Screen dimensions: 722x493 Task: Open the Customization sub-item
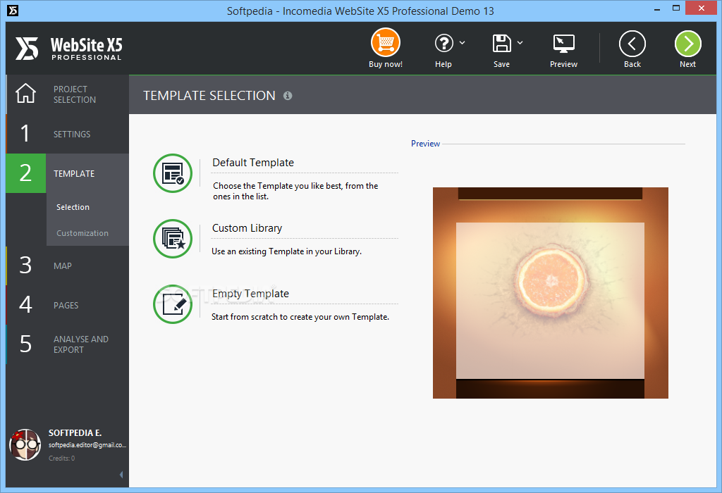82,233
